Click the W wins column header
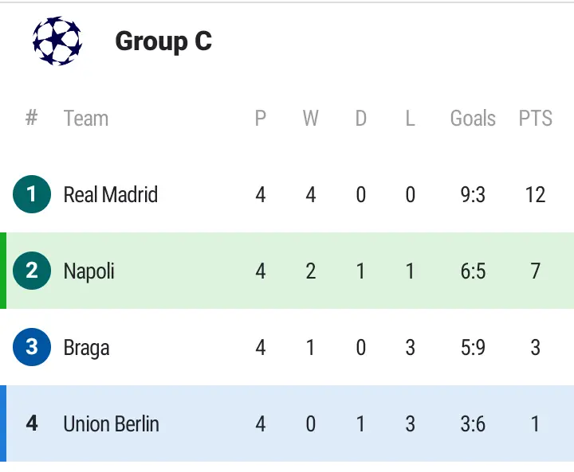Viewport: 574px width, 472px height. [x=310, y=119]
